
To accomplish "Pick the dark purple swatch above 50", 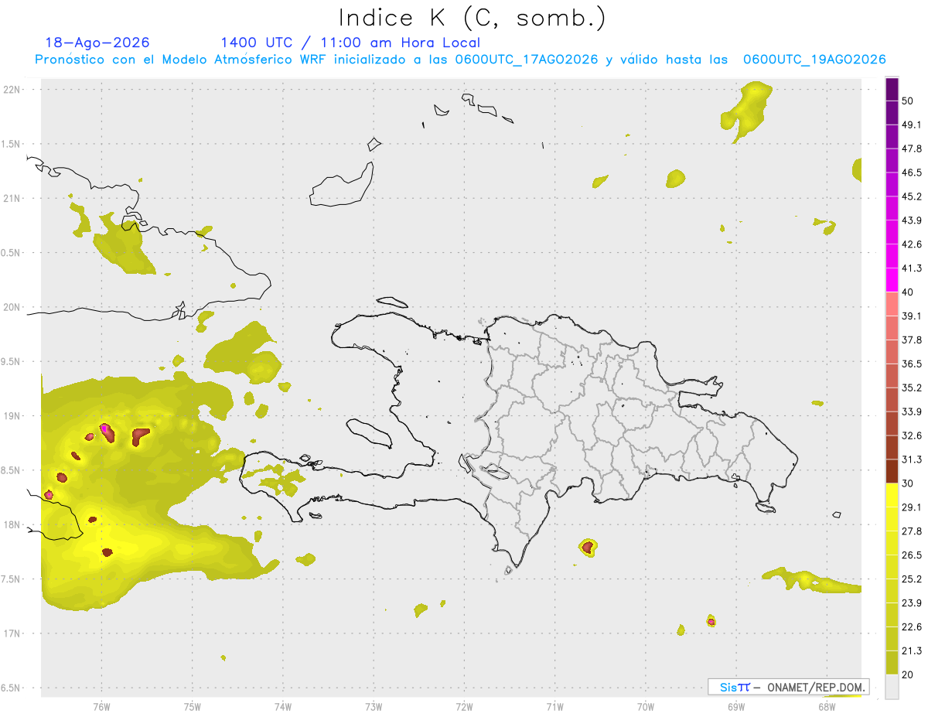I will [x=892, y=89].
